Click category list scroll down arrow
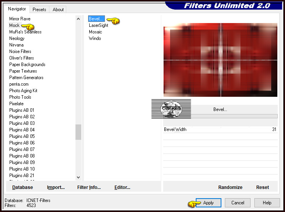The width and height of the screenshot is (285, 212). point(79,177)
